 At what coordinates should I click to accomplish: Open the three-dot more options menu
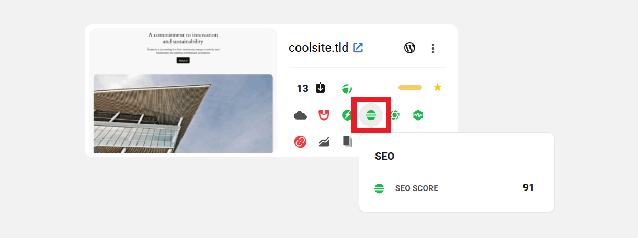pos(432,49)
